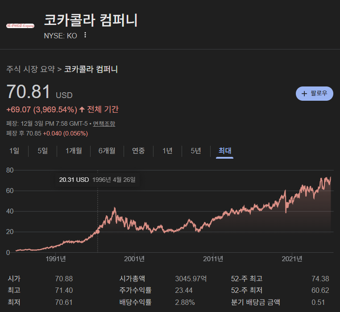Viewport: 340px width, 312px height.
Task: Click the chart data point marker at 20.31 USD
Action: [x=98, y=232]
